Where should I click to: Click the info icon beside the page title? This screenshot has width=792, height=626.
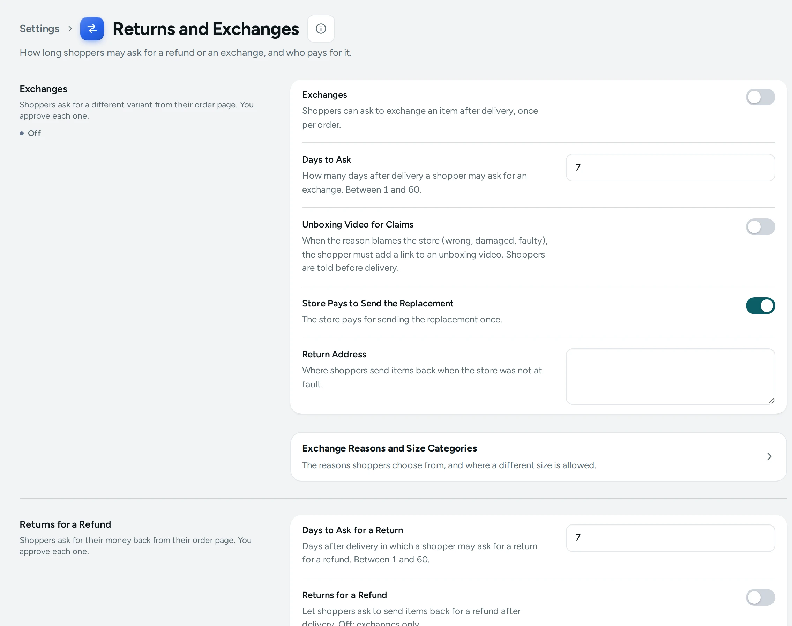[321, 29]
